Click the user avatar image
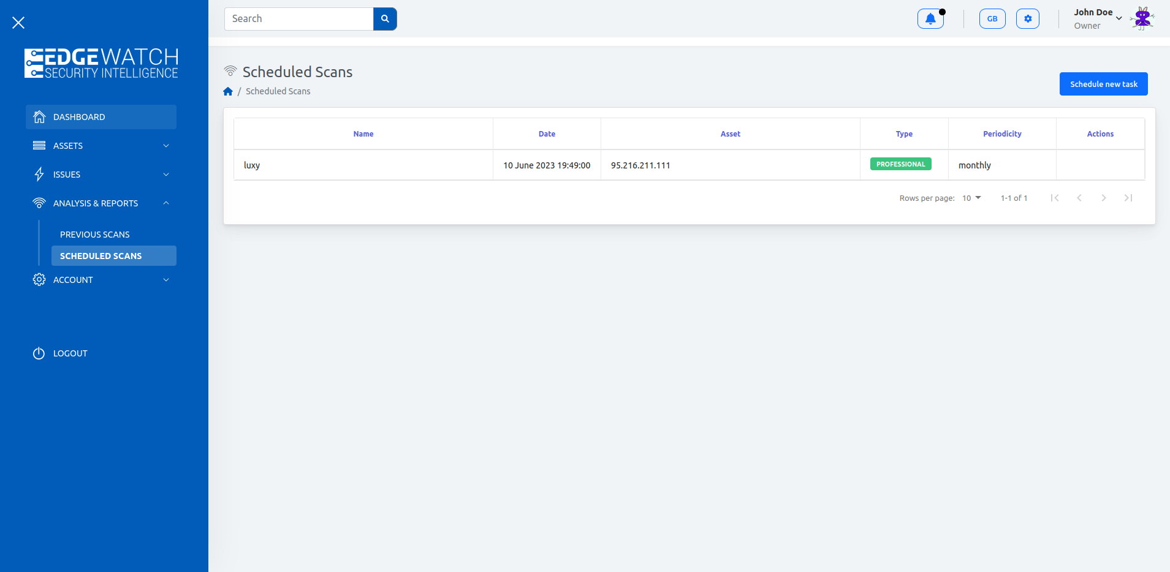This screenshot has width=1170, height=572. point(1142,19)
